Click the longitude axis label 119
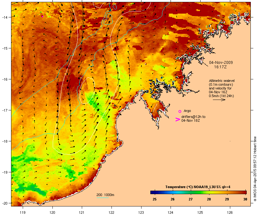259x215 pixels. [x=23, y=212]
